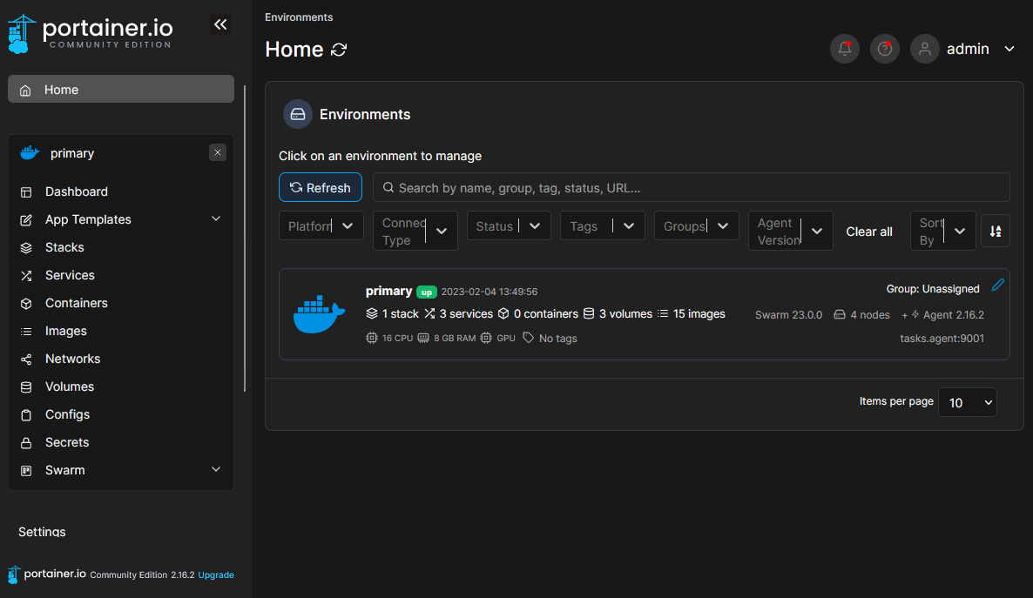Click the blue Refresh button
The height and width of the screenshot is (598, 1033).
(321, 188)
